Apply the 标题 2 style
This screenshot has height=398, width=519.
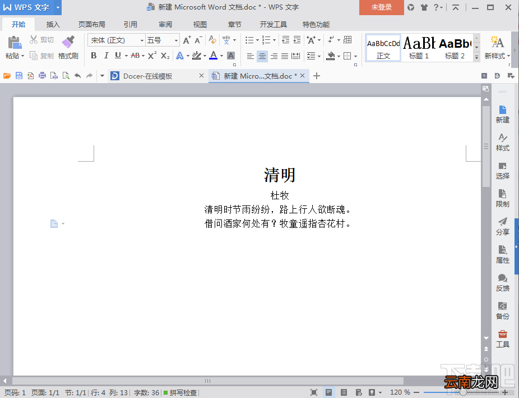click(x=455, y=48)
